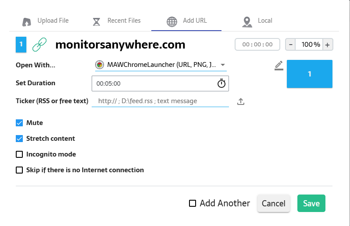Screen dimensions: 350x226
Task: Click the stopwatch icon in Set Duration
Action: (221, 83)
